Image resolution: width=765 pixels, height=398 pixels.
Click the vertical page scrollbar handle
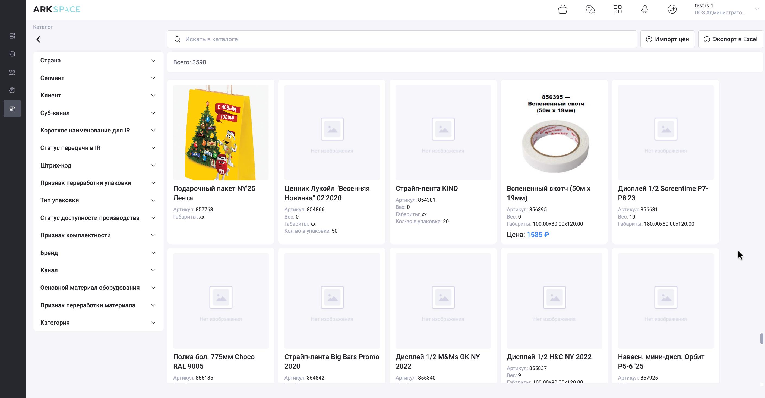coord(761,339)
